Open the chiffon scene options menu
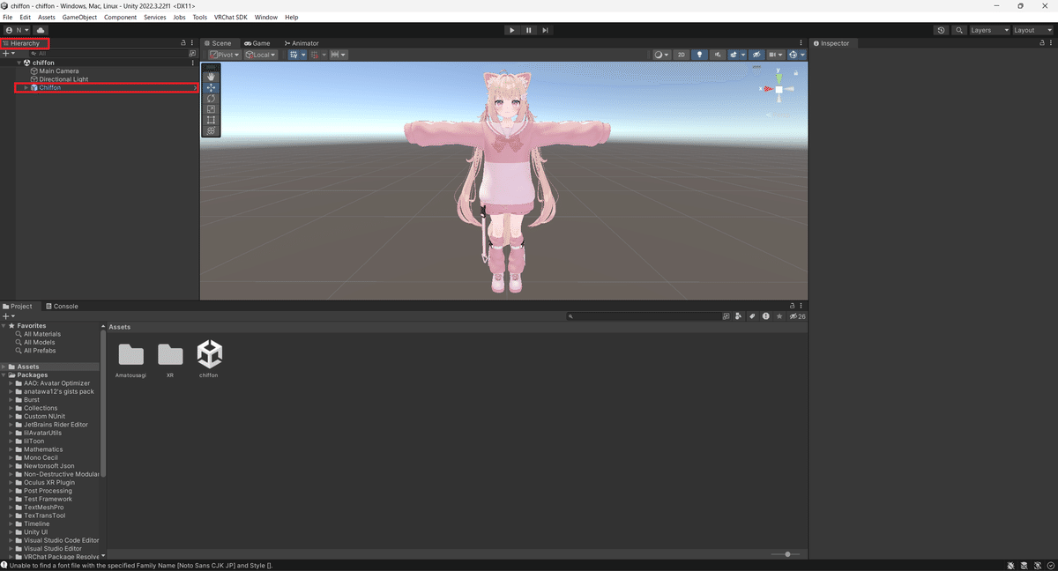This screenshot has width=1058, height=571. [x=193, y=63]
